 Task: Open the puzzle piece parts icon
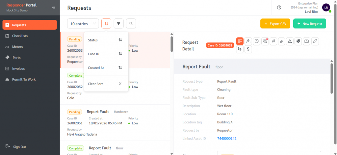click(298, 41)
